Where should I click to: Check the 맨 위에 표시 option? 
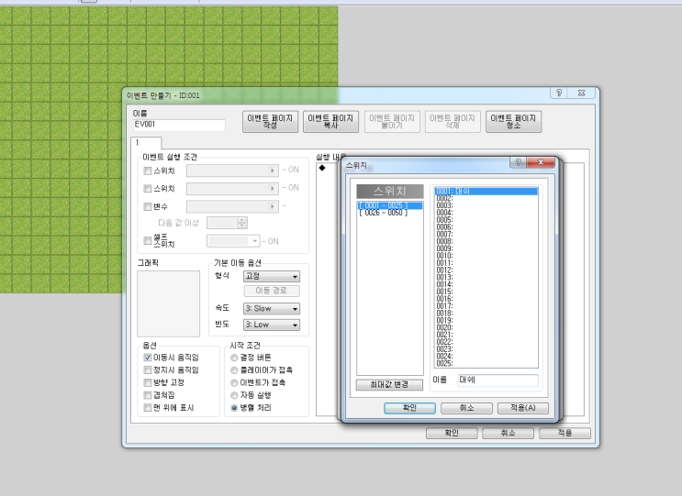pyautogui.click(x=148, y=407)
